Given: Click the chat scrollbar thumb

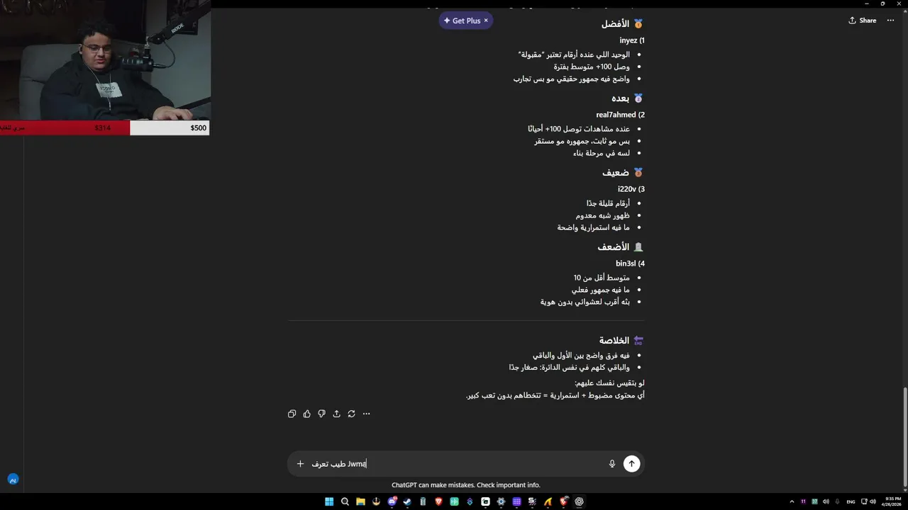Looking at the screenshot, I should (904, 437).
